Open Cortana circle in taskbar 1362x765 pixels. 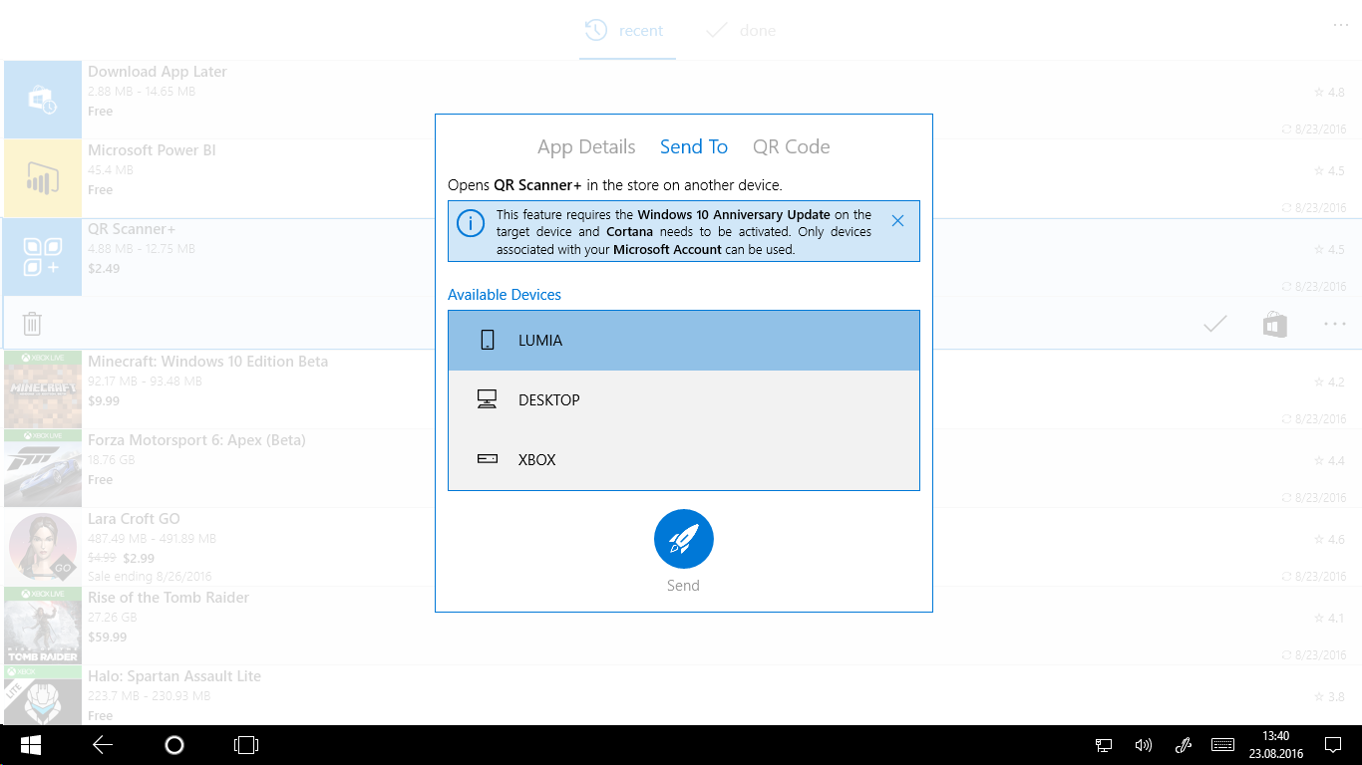click(x=174, y=745)
